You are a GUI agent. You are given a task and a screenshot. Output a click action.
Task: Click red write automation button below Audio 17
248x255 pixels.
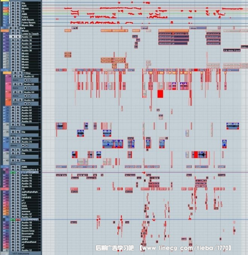[x=18, y=220]
